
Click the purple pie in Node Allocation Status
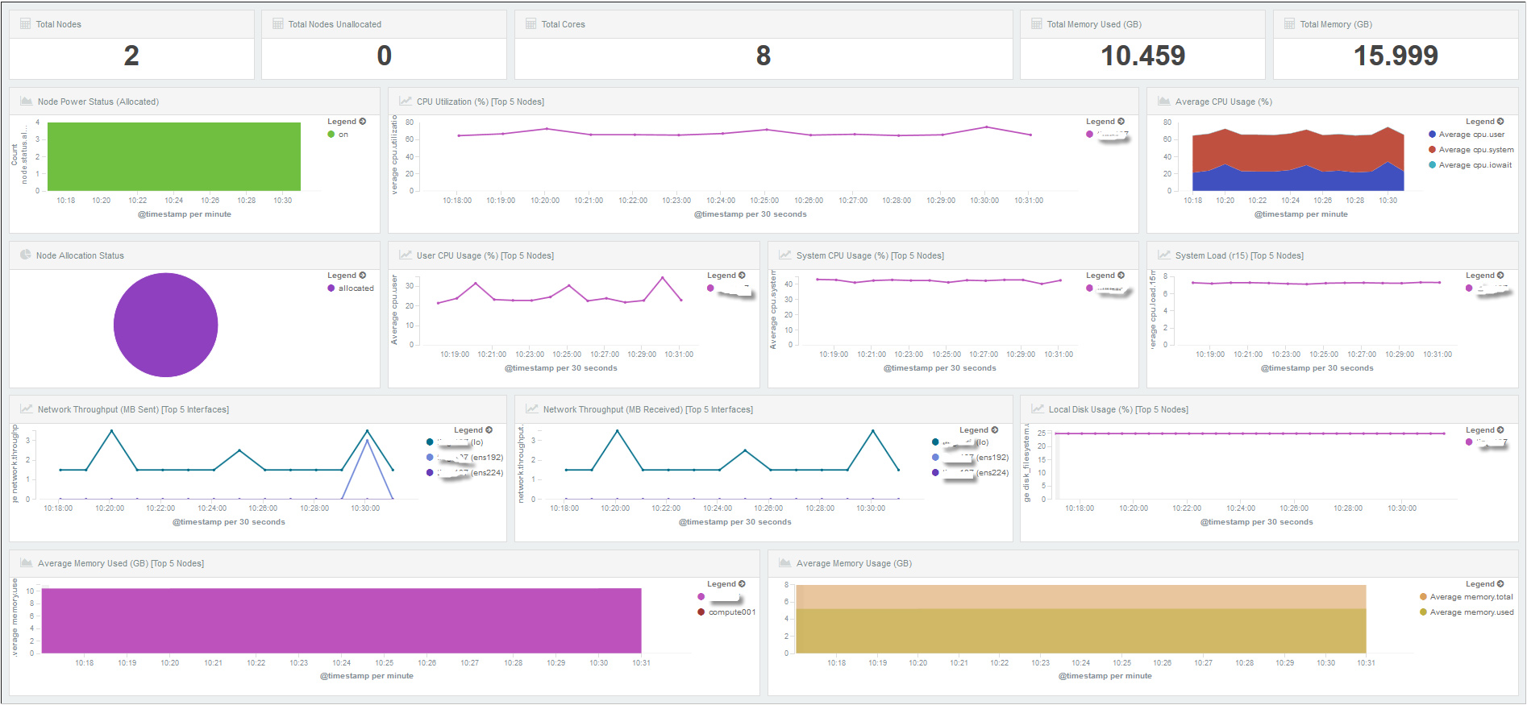(x=165, y=325)
